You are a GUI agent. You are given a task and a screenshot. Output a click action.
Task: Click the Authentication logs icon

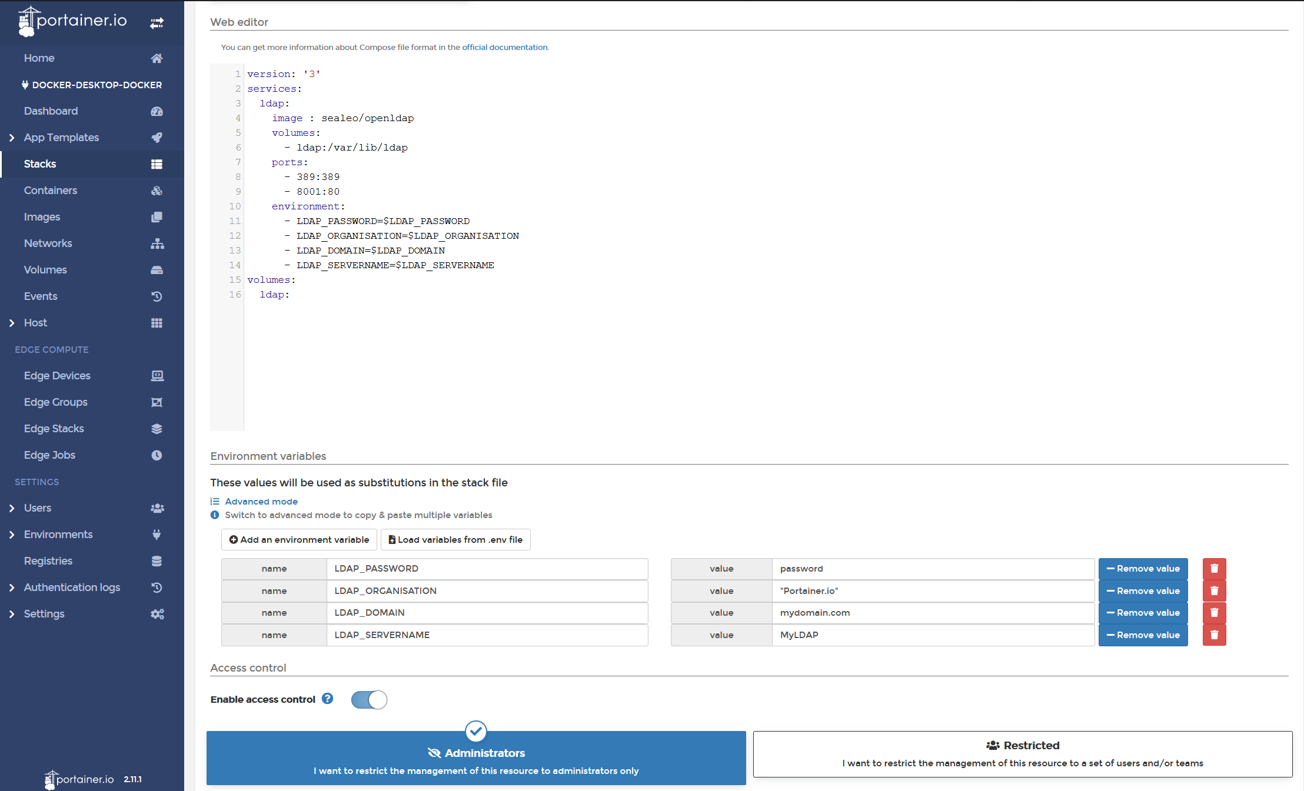[157, 587]
